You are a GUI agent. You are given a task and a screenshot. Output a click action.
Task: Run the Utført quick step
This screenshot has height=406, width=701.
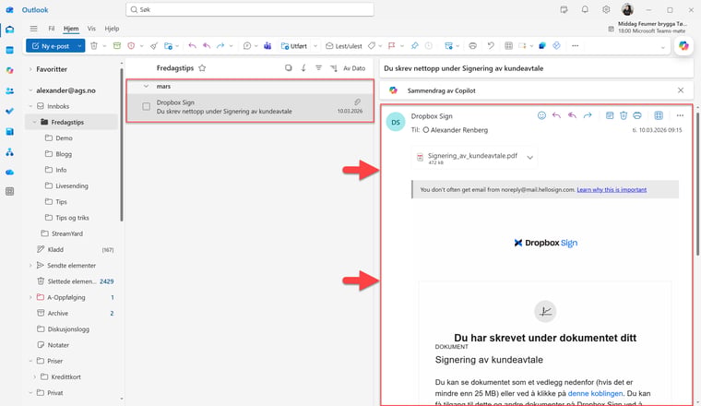(293, 45)
